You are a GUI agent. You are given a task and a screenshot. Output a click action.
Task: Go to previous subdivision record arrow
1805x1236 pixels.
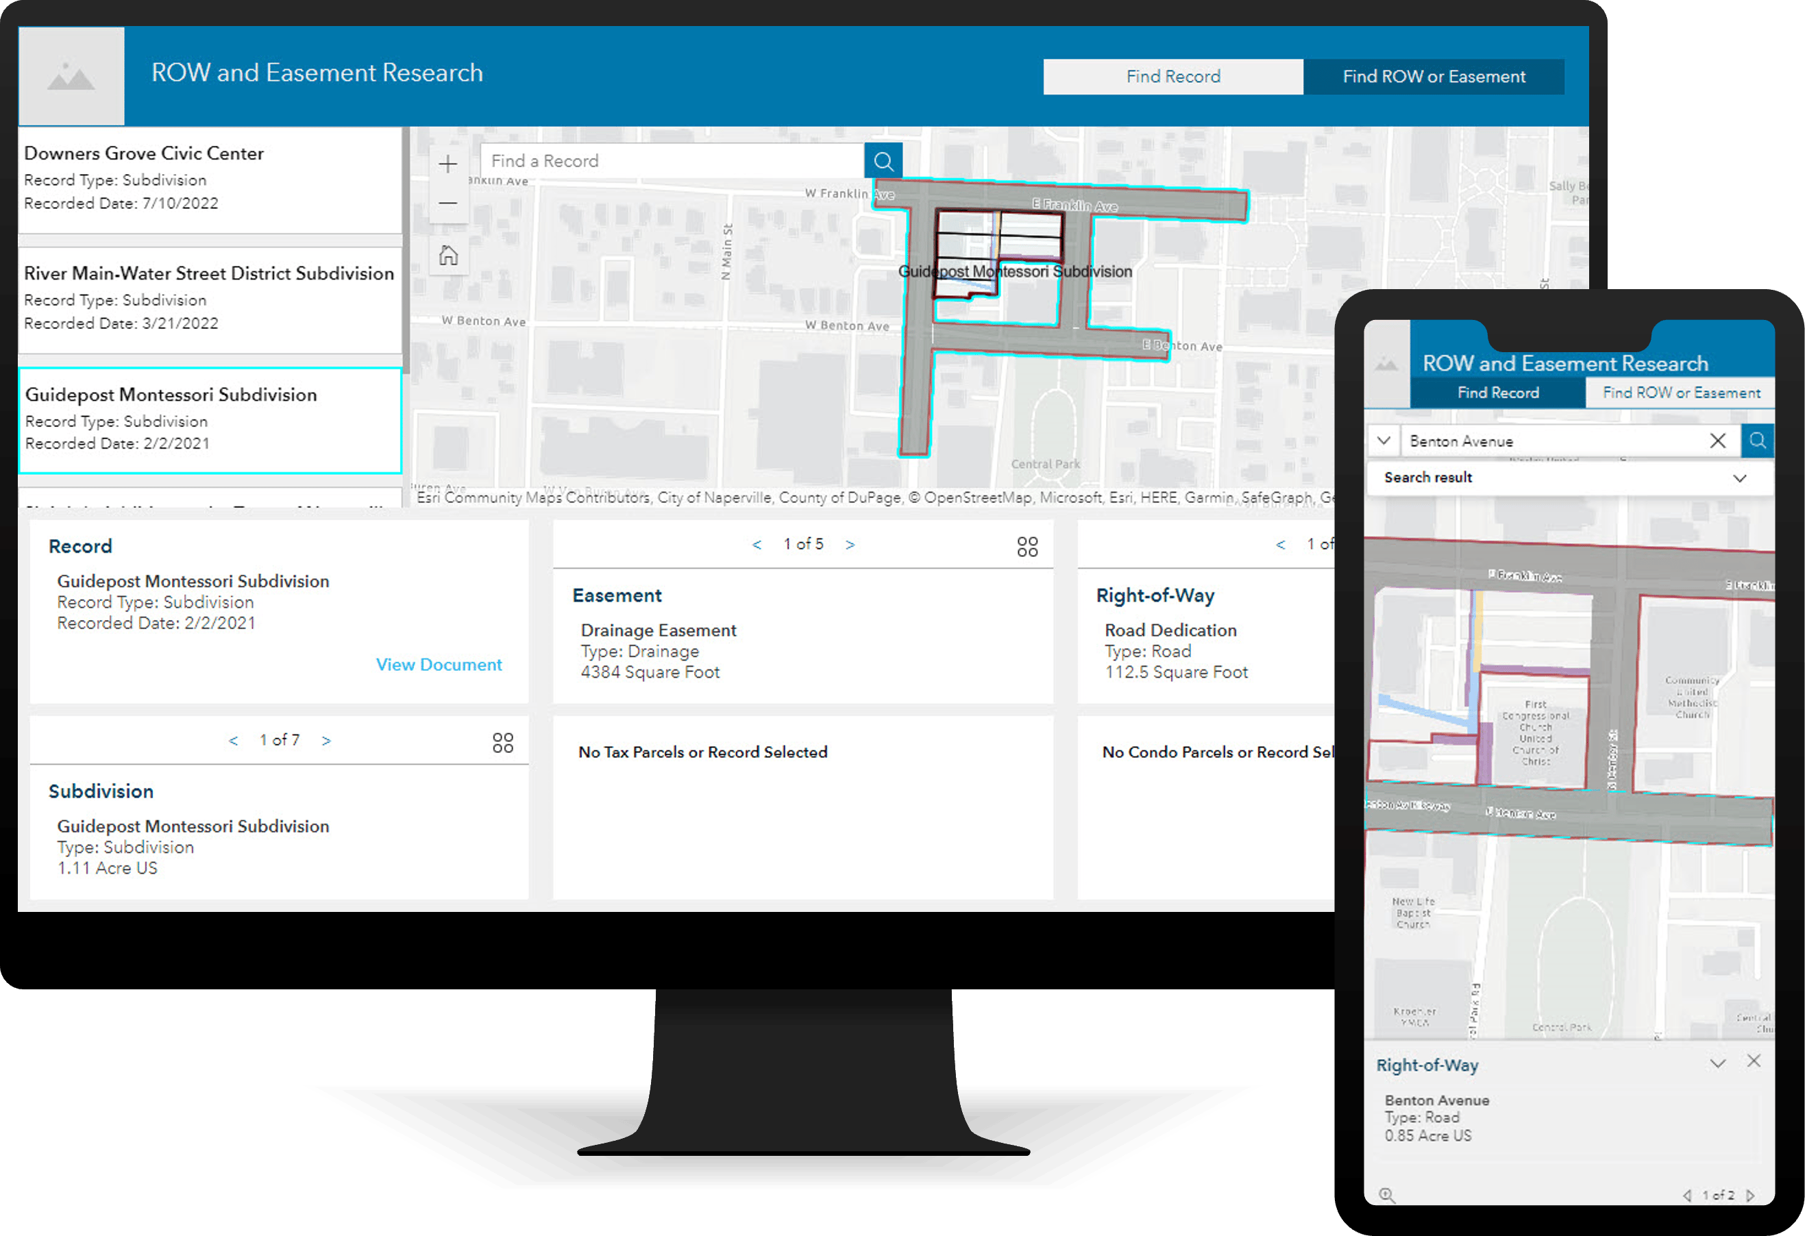[x=233, y=741]
